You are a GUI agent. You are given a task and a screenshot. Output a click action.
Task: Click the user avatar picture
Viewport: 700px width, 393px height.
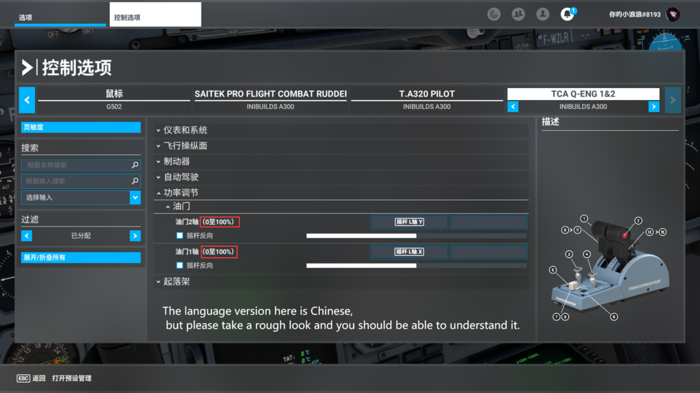(x=673, y=14)
